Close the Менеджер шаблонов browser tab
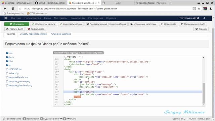Screen dimensions: 215x121 click(98, 3)
